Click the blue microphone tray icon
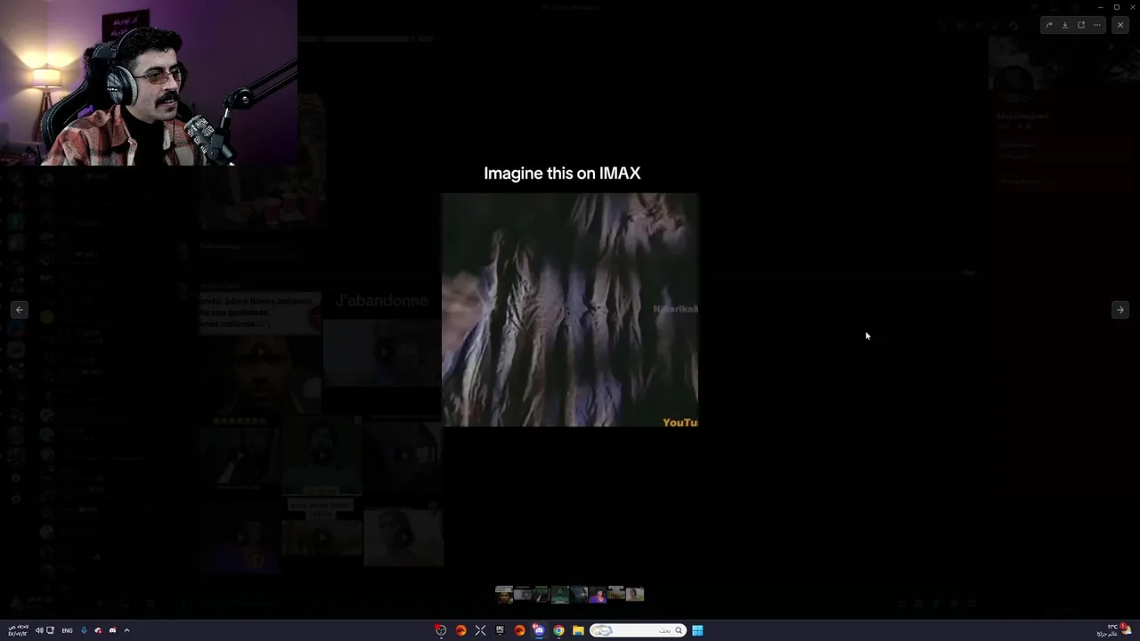This screenshot has height=641, width=1140. tap(84, 630)
